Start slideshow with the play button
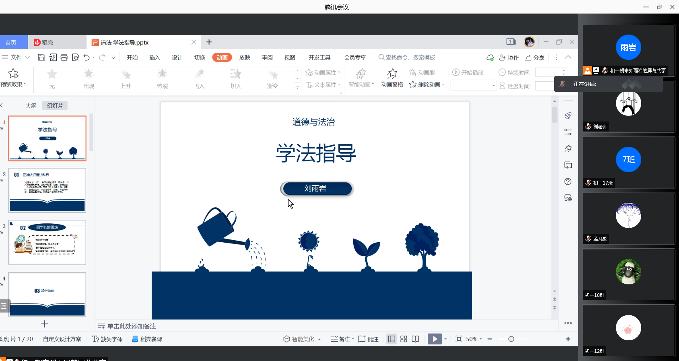This screenshot has height=361, width=679. click(x=434, y=339)
